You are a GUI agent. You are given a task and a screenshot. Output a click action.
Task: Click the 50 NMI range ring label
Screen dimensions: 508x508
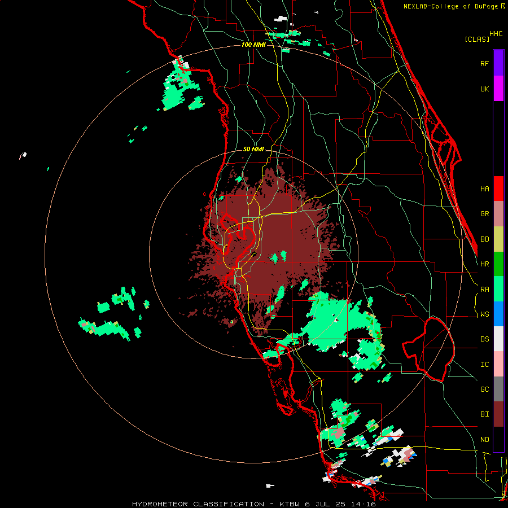pyautogui.click(x=253, y=149)
